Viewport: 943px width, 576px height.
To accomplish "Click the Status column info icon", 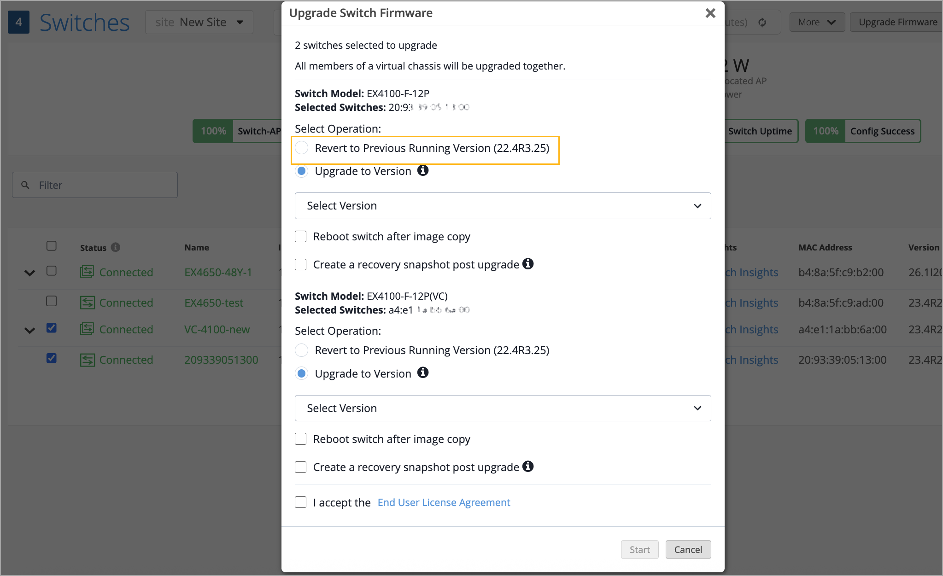I will pyautogui.click(x=116, y=247).
